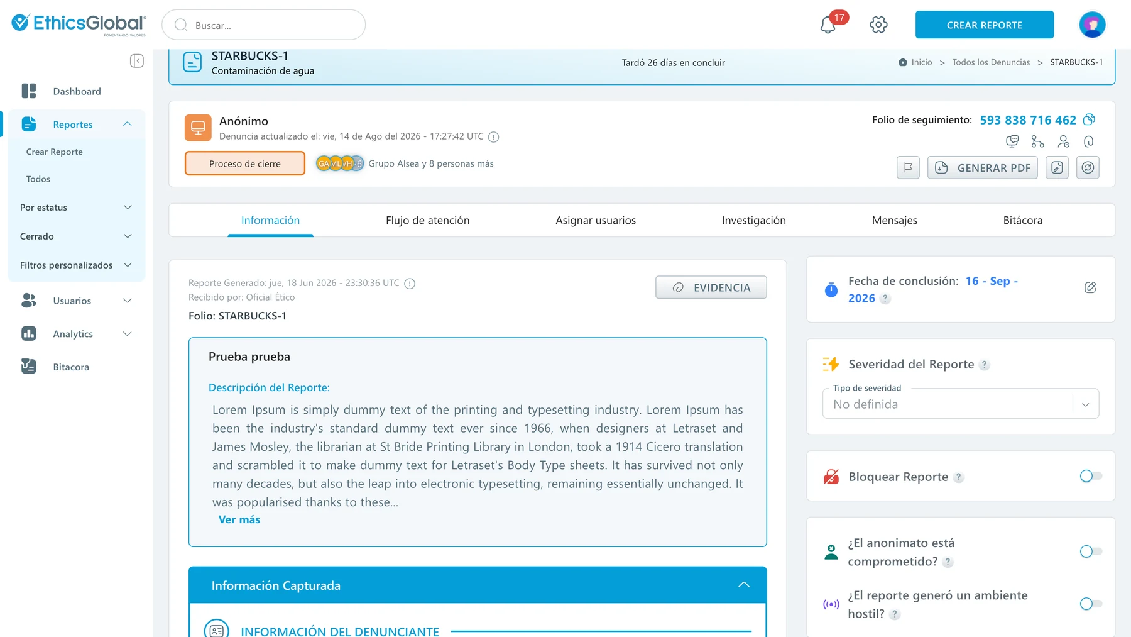Expand Analytics sidebar menu
The width and height of the screenshot is (1131, 637).
pos(128,334)
